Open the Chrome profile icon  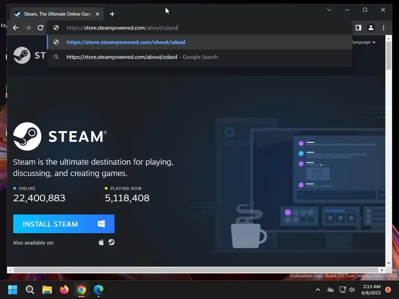click(371, 28)
